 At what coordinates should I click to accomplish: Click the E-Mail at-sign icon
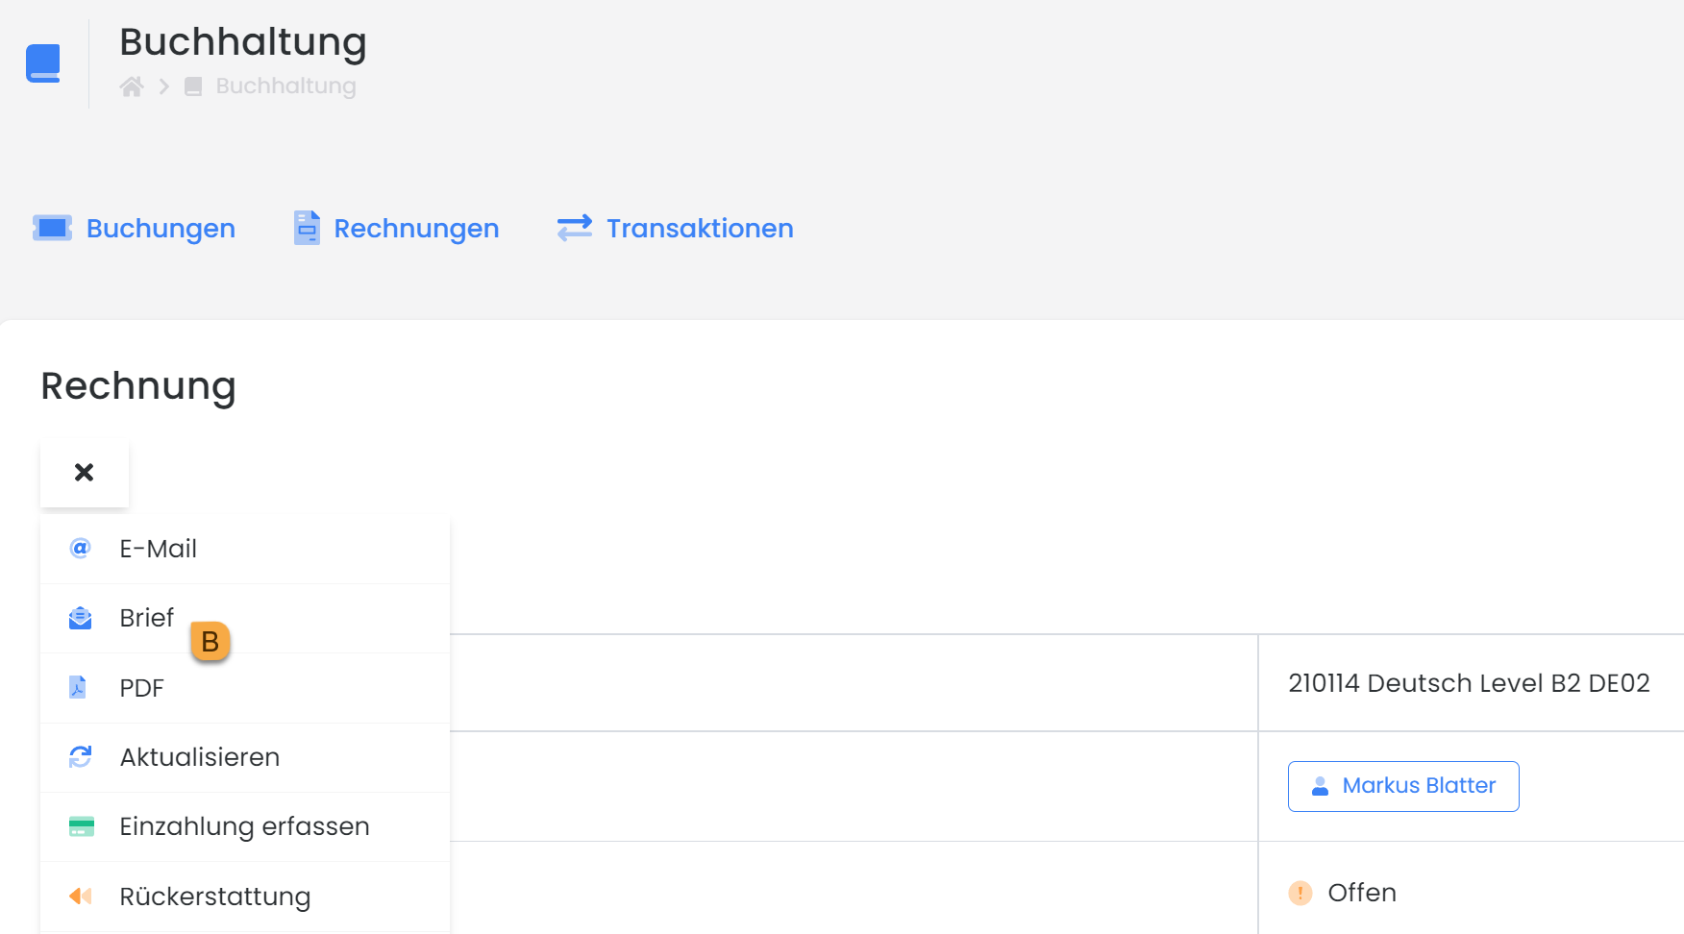[x=81, y=549]
